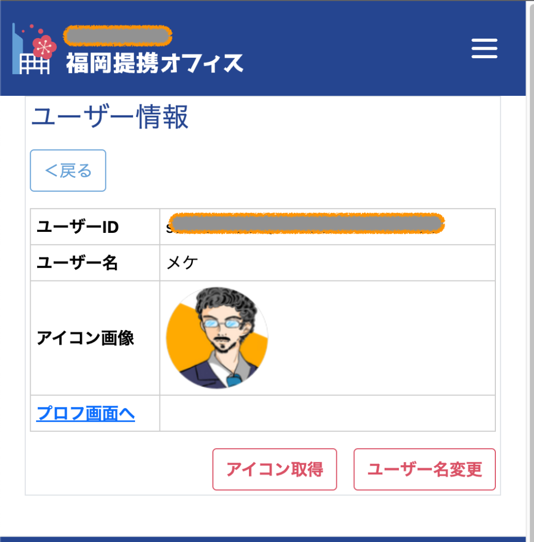Click the blue necktie on the avatar
This screenshot has width=534, height=542.
(x=234, y=379)
